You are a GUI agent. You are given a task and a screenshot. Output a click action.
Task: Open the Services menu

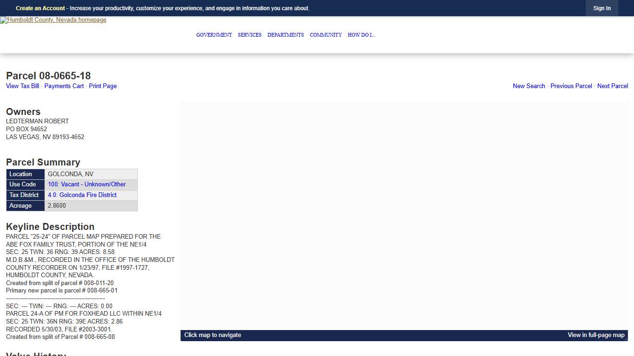(x=250, y=35)
